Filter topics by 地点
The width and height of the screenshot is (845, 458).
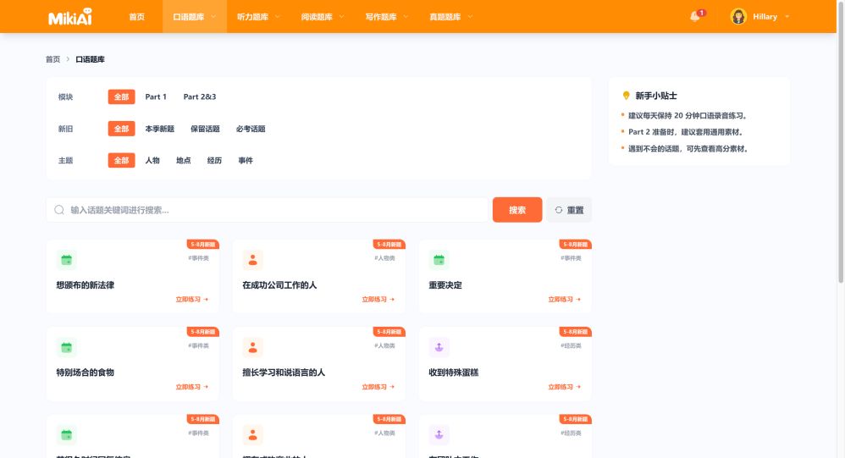[183, 160]
